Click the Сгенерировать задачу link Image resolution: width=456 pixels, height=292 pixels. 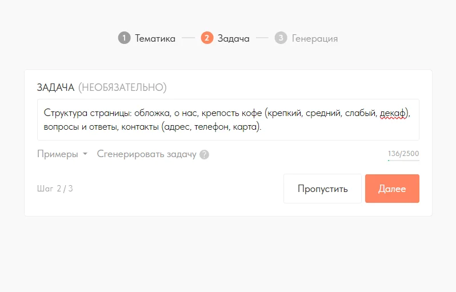[x=146, y=154]
